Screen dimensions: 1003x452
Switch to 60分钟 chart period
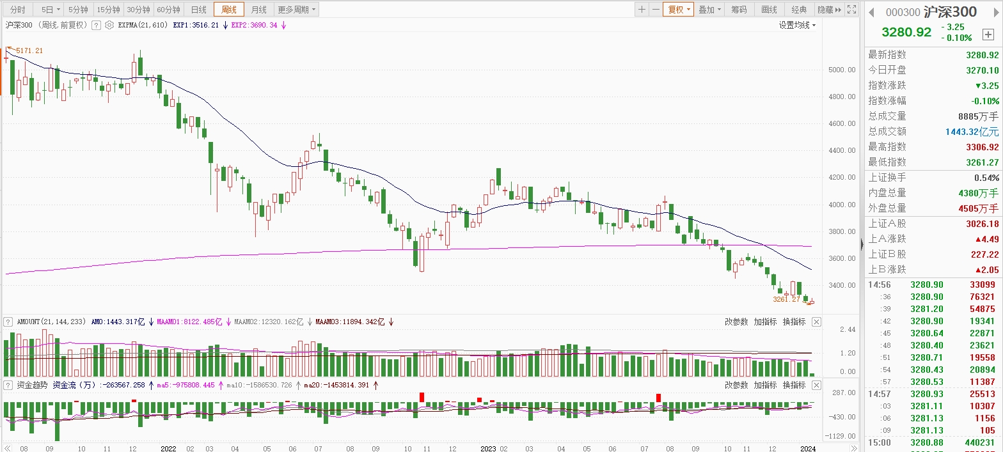(169, 10)
